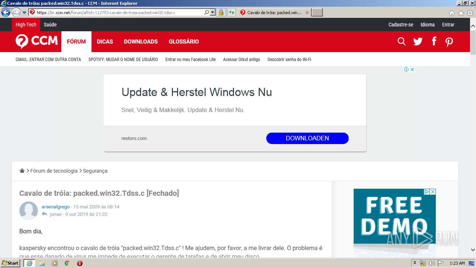Viewport: 476px width, 268px height.
Task: Open the Chrome taskbar icon
Action: (67, 263)
